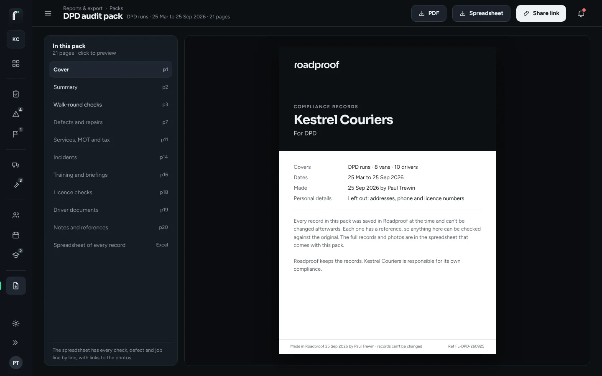Preview the Licence checks page
This screenshot has height=376, width=602.
click(x=111, y=193)
